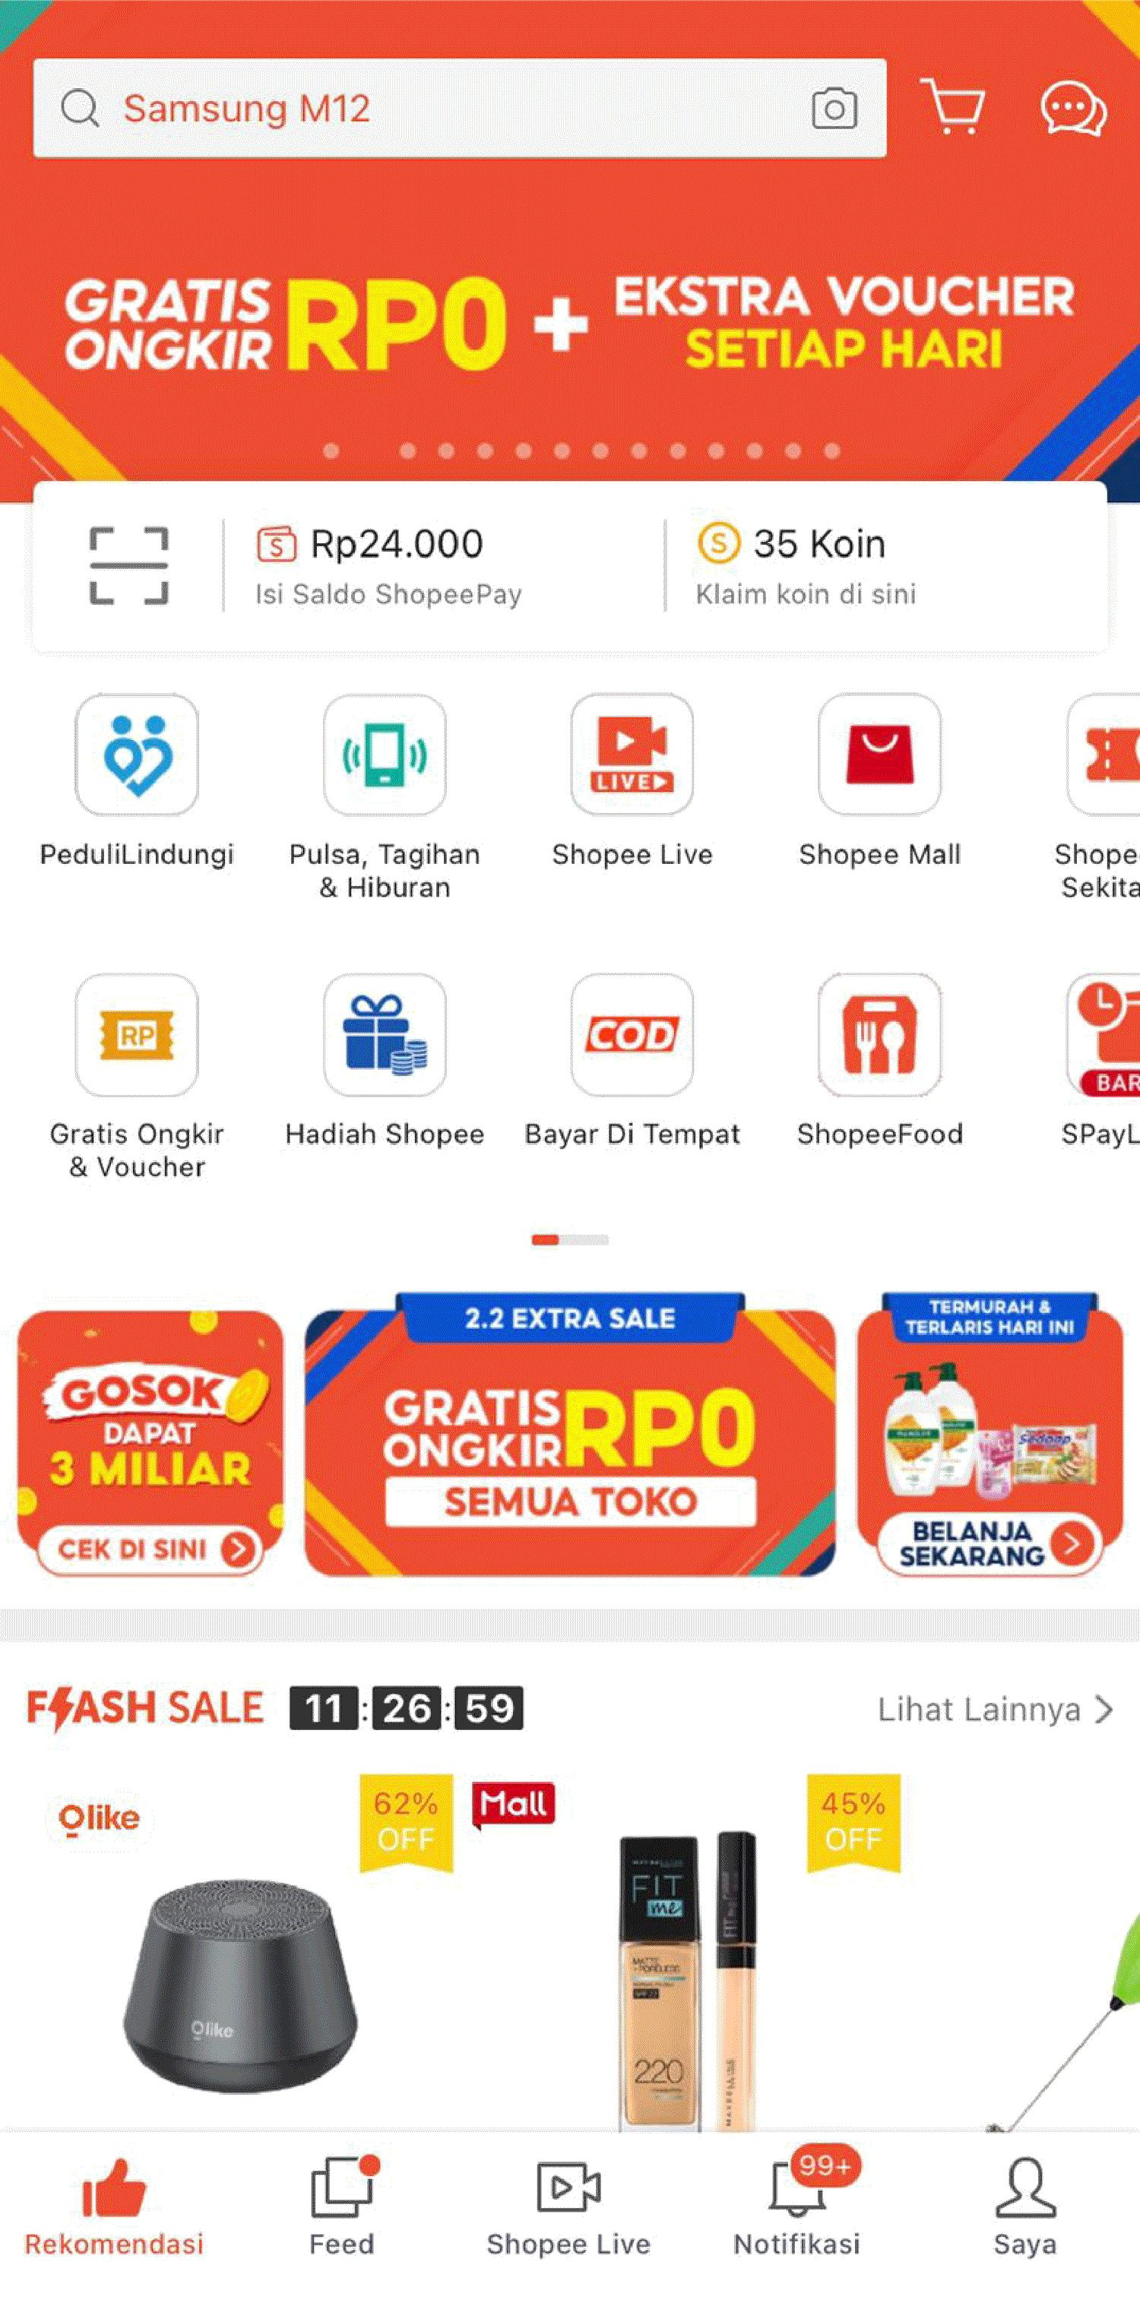The height and width of the screenshot is (2303, 1140).
Task: Tap Isi Saldo ShopeePay balance
Action: coord(389,566)
